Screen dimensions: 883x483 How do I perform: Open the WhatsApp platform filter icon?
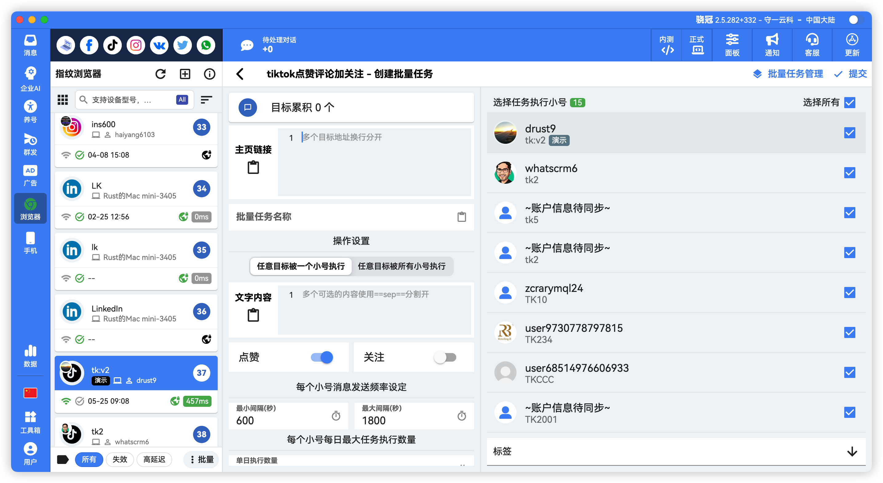[206, 45]
